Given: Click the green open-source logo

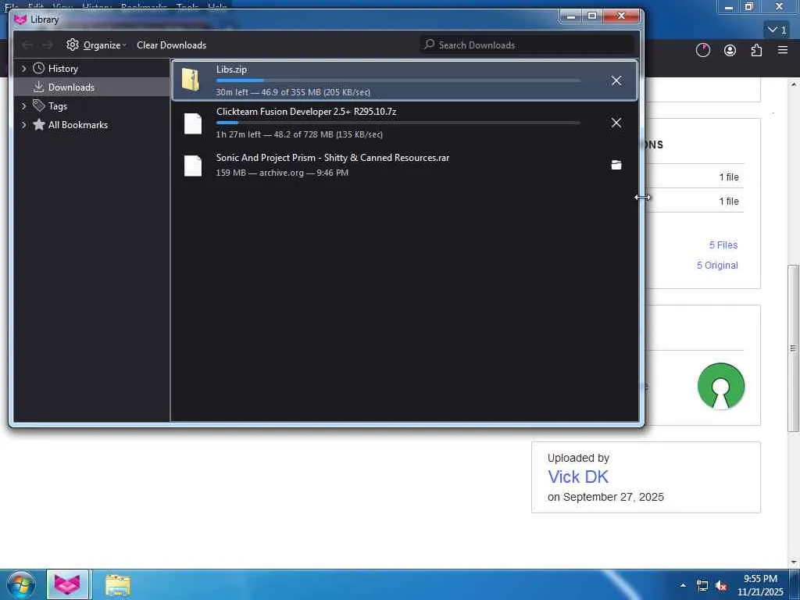Looking at the screenshot, I should (720, 386).
